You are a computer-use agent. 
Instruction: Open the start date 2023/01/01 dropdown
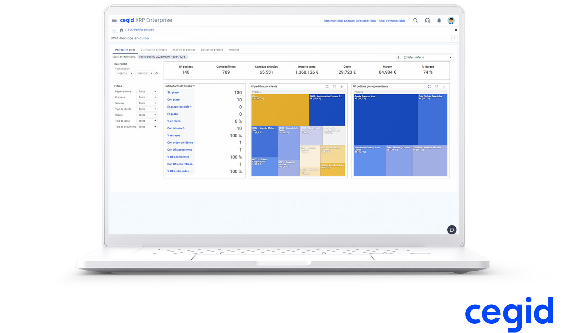pos(124,73)
